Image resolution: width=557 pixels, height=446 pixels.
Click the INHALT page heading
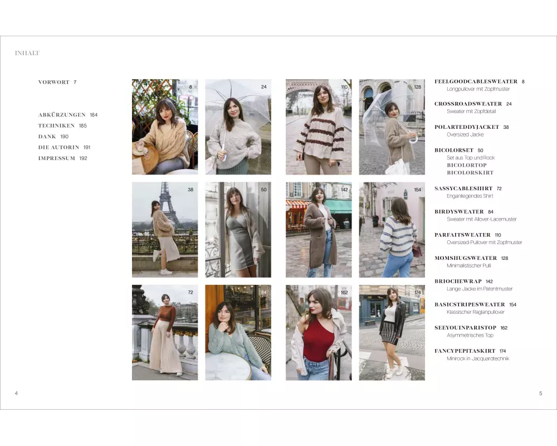pos(27,54)
